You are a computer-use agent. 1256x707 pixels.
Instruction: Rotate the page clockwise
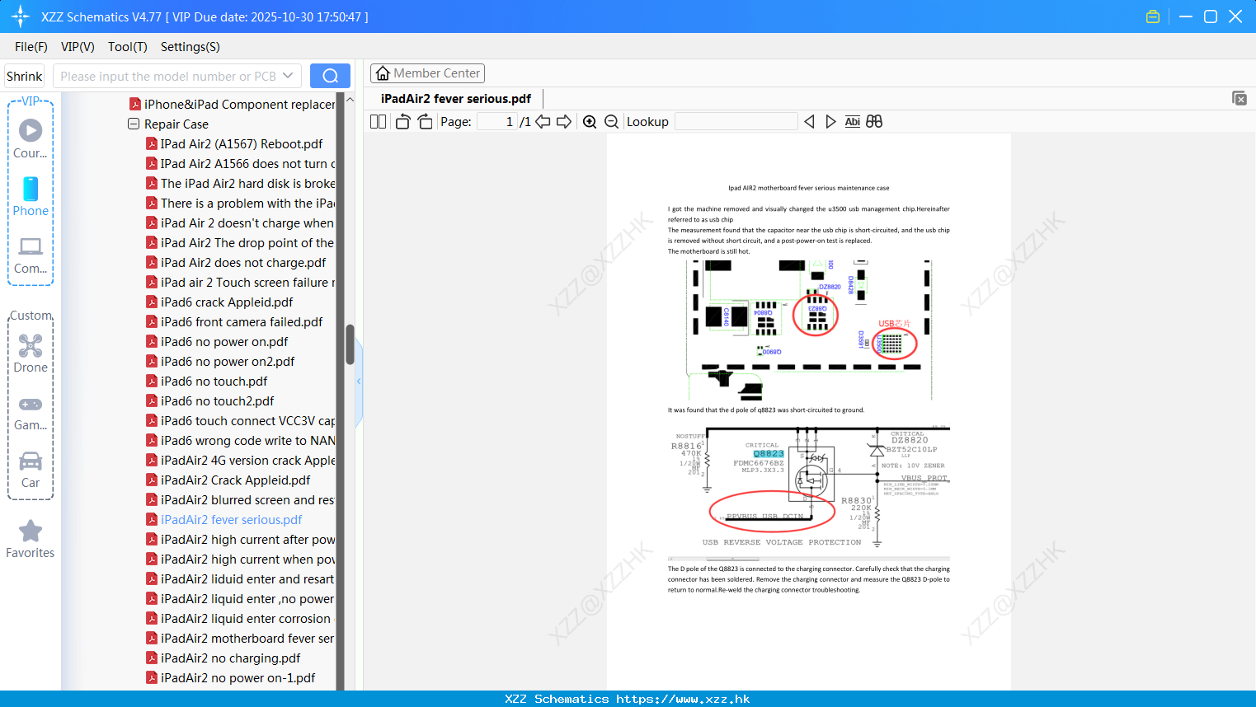tap(425, 121)
